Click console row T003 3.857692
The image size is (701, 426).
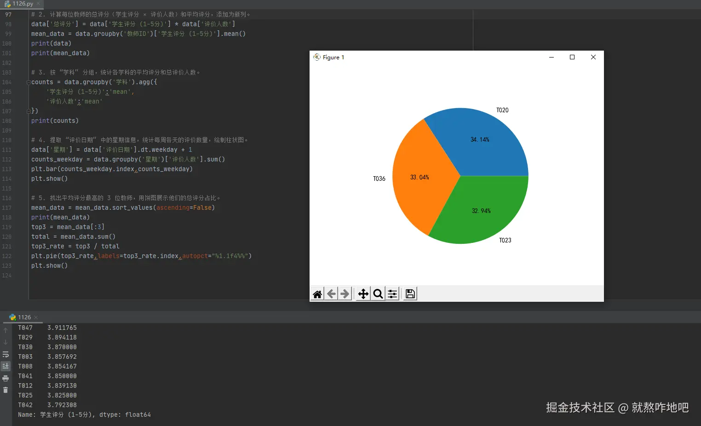click(x=47, y=357)
